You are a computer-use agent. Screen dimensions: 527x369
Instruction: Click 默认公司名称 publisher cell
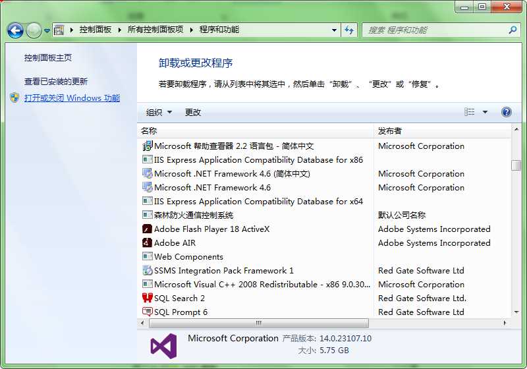click(x=402, y=215)
